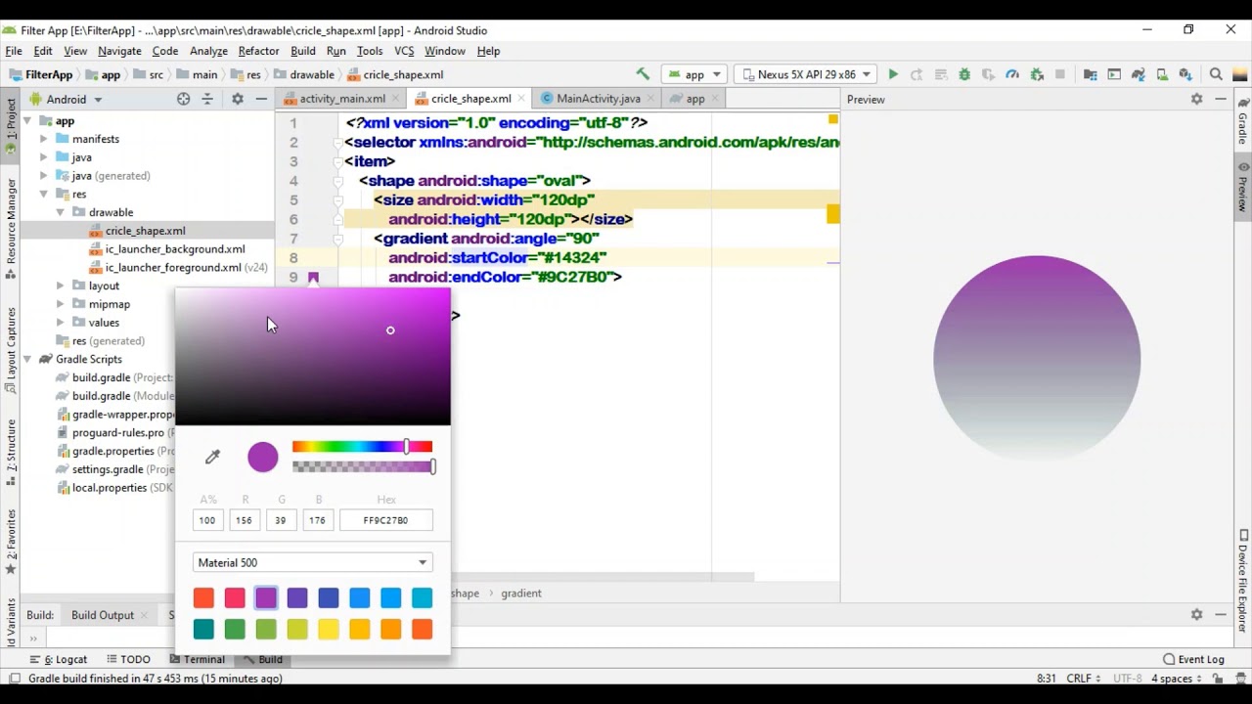Open SDK Manager icon in toolbar

(1185, 74)
